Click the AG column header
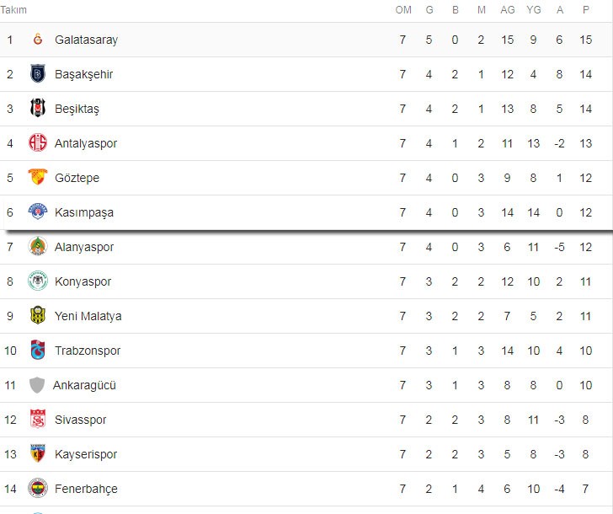The width and height of the screenshot is (613, 514). tap(507, 10)
